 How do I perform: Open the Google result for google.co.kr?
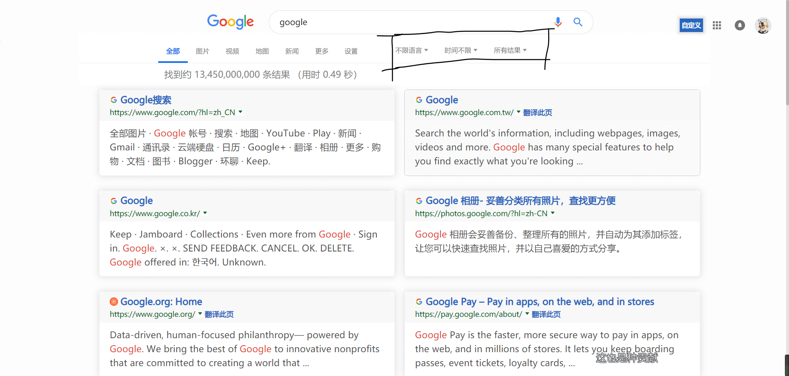136,201
